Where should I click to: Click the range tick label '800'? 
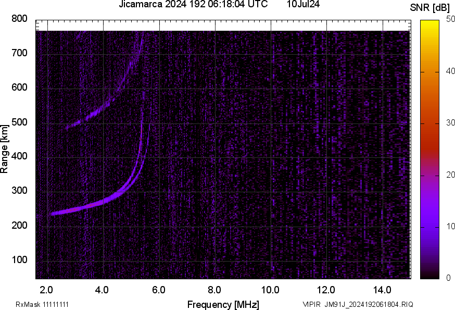click(x=19, y=19)
